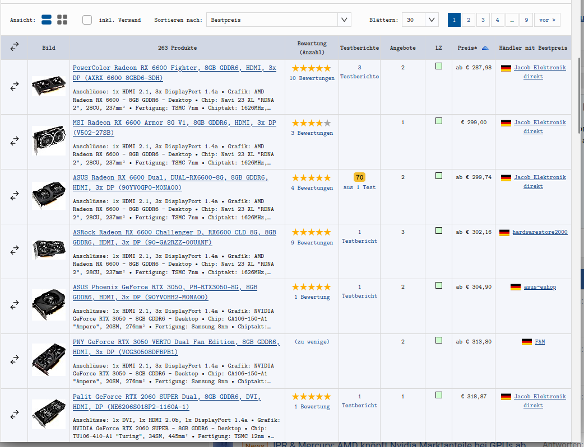
Task: Open 3 Testberichte for PowerColor card
Action: tap(359, 72)
